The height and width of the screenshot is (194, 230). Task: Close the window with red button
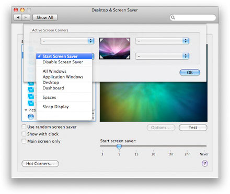(x=16, y=10)
